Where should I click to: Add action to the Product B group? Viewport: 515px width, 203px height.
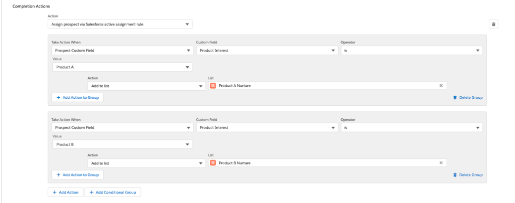[77, 175]
